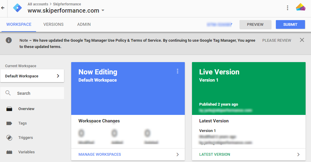The image size is (311, 162).
Task: Dismiss the terms of service notice
Action: (302, 40)
